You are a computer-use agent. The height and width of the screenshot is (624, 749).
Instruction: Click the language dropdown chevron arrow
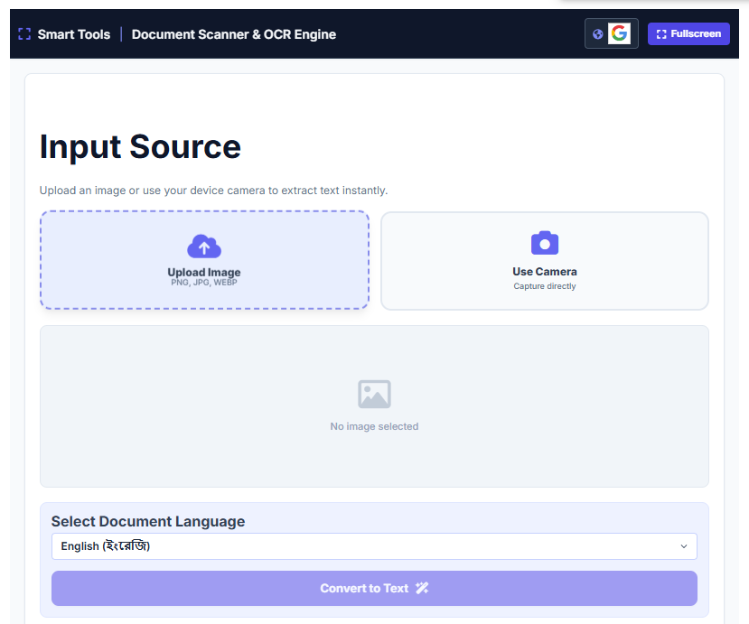point(684,546)
